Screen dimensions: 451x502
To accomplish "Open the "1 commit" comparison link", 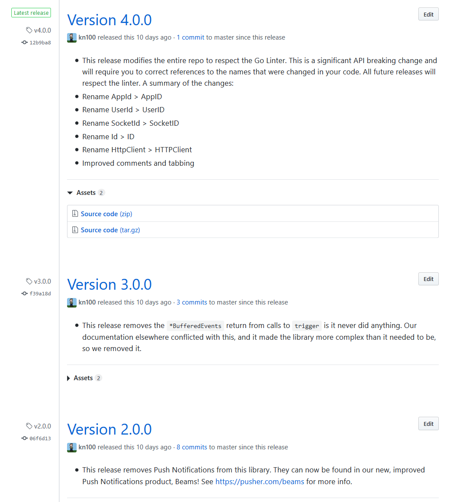I will [x=190, y=37].
